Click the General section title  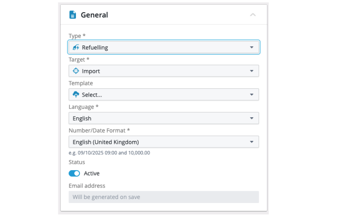coord(94,15)
